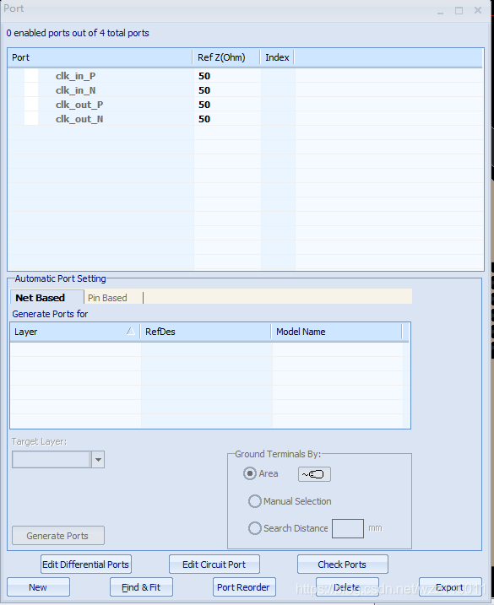The width and height of the screenshot is (494, 605).
Task: Enable the clk_in_N port checkbox
Action: click(x=31, y=90)
